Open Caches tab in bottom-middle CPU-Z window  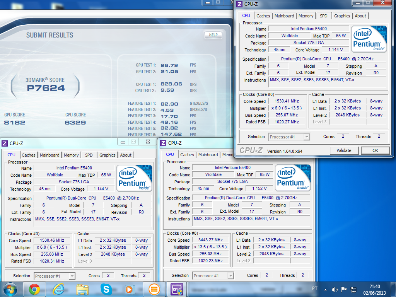pyautogui.click(x=187, y=155)
